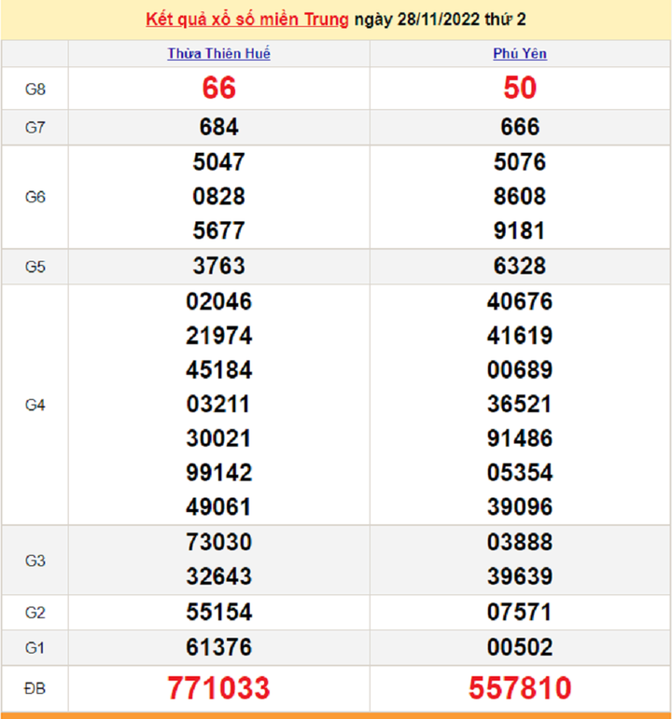
Task: Click the G6 row label
Action: (x=35, y=197)
